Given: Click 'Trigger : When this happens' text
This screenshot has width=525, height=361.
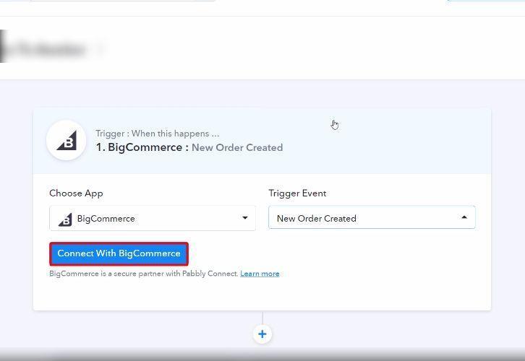Looking at the screenshot, I should (x=157, y=134).
